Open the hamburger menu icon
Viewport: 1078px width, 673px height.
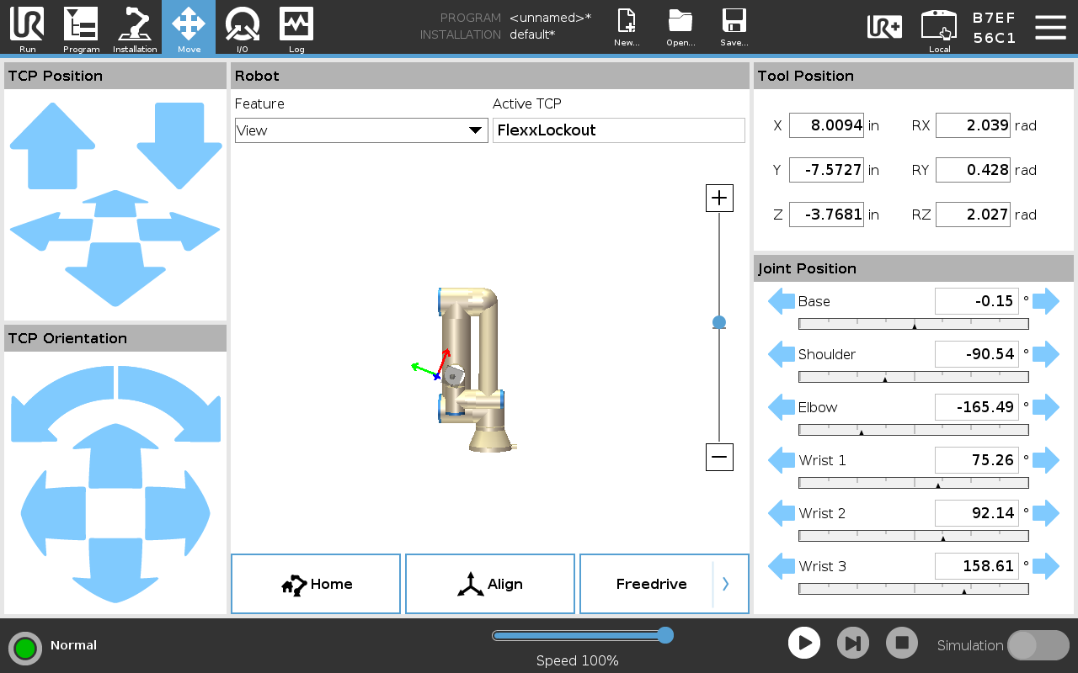pos(1050,27)
